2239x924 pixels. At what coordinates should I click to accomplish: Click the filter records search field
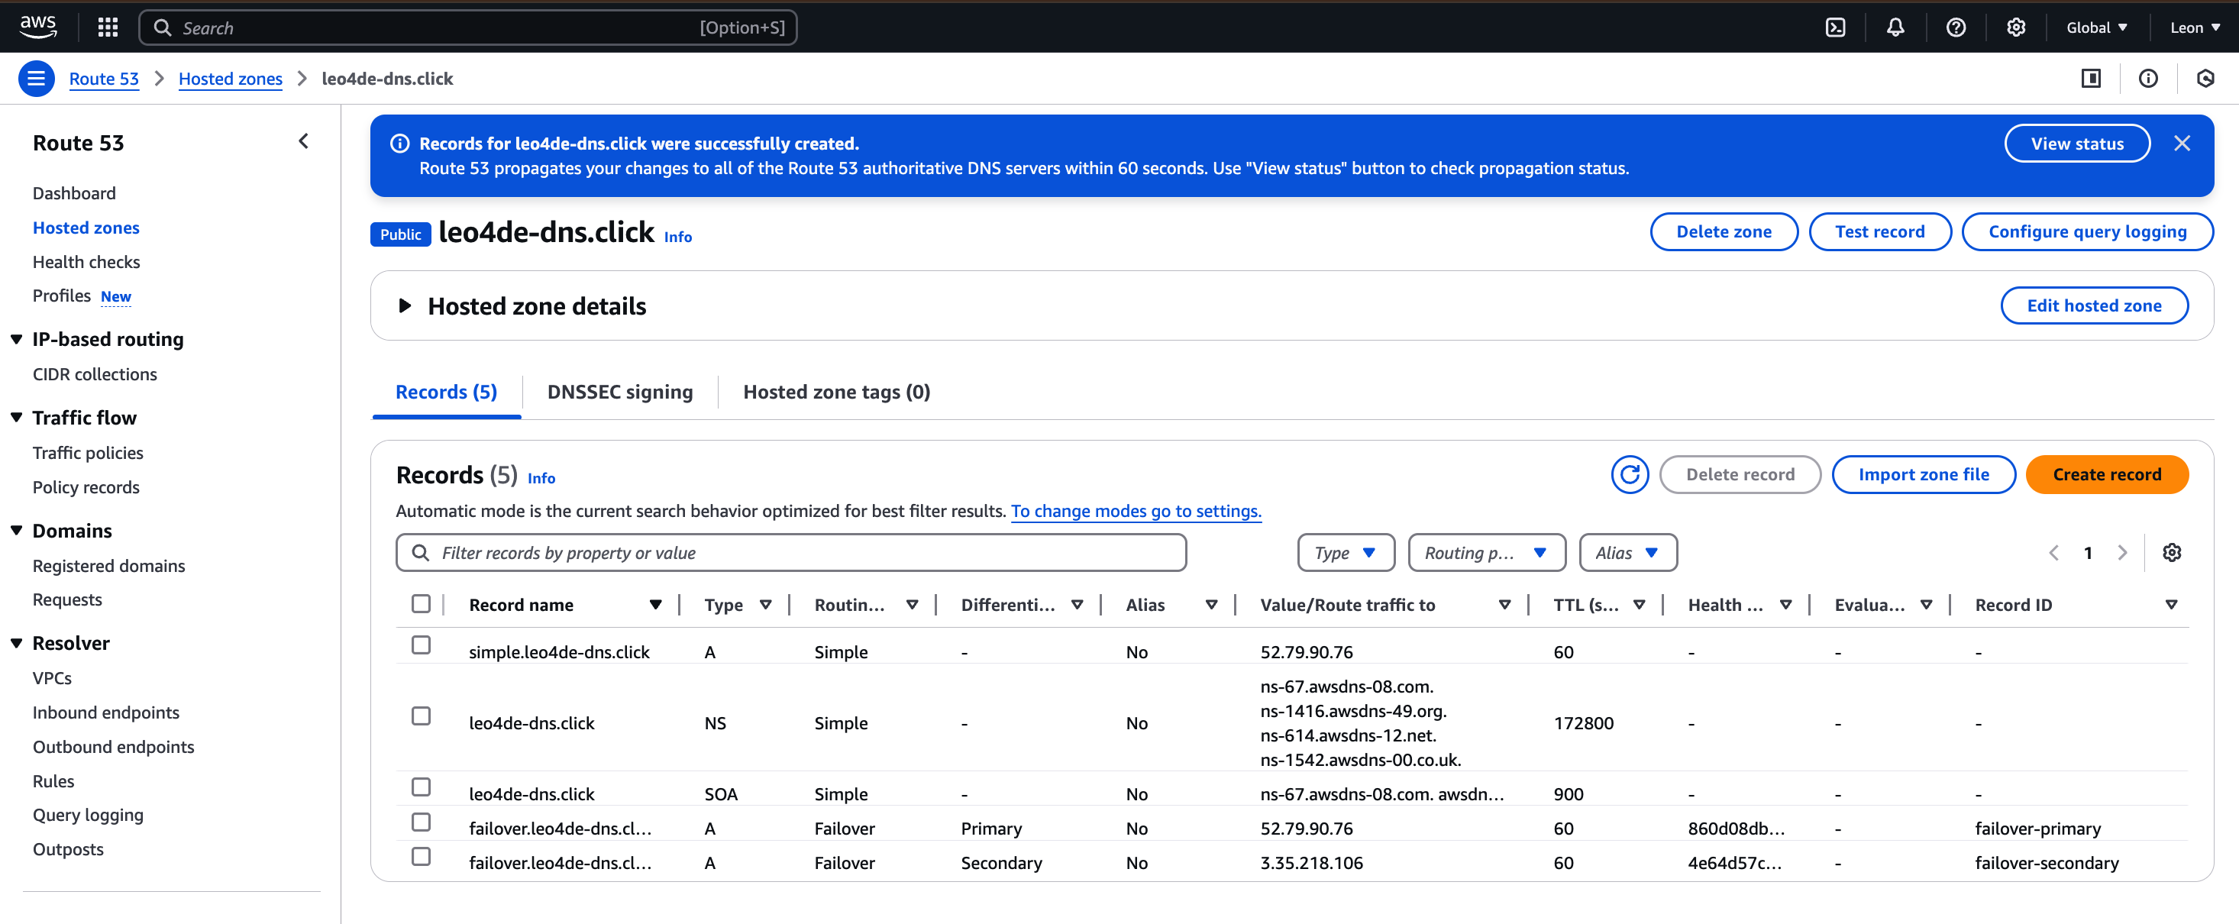pos(791,553)
